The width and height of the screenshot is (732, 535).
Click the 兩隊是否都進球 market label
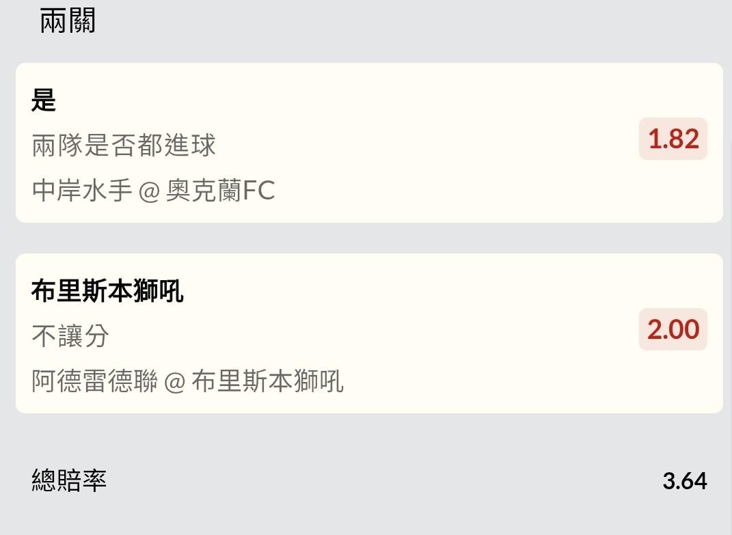124,145
